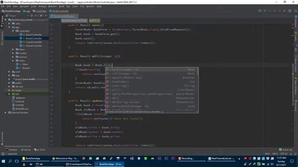Click BooksController breadcrumb in navigation bar

pos(59,11)
